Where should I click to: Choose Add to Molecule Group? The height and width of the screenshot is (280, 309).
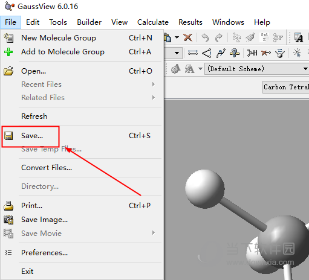point(82,52)
